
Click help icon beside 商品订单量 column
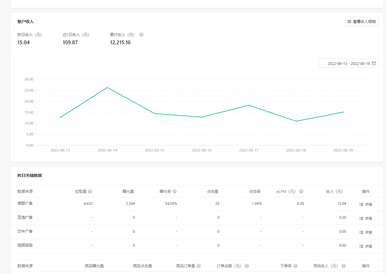point(199,266)
